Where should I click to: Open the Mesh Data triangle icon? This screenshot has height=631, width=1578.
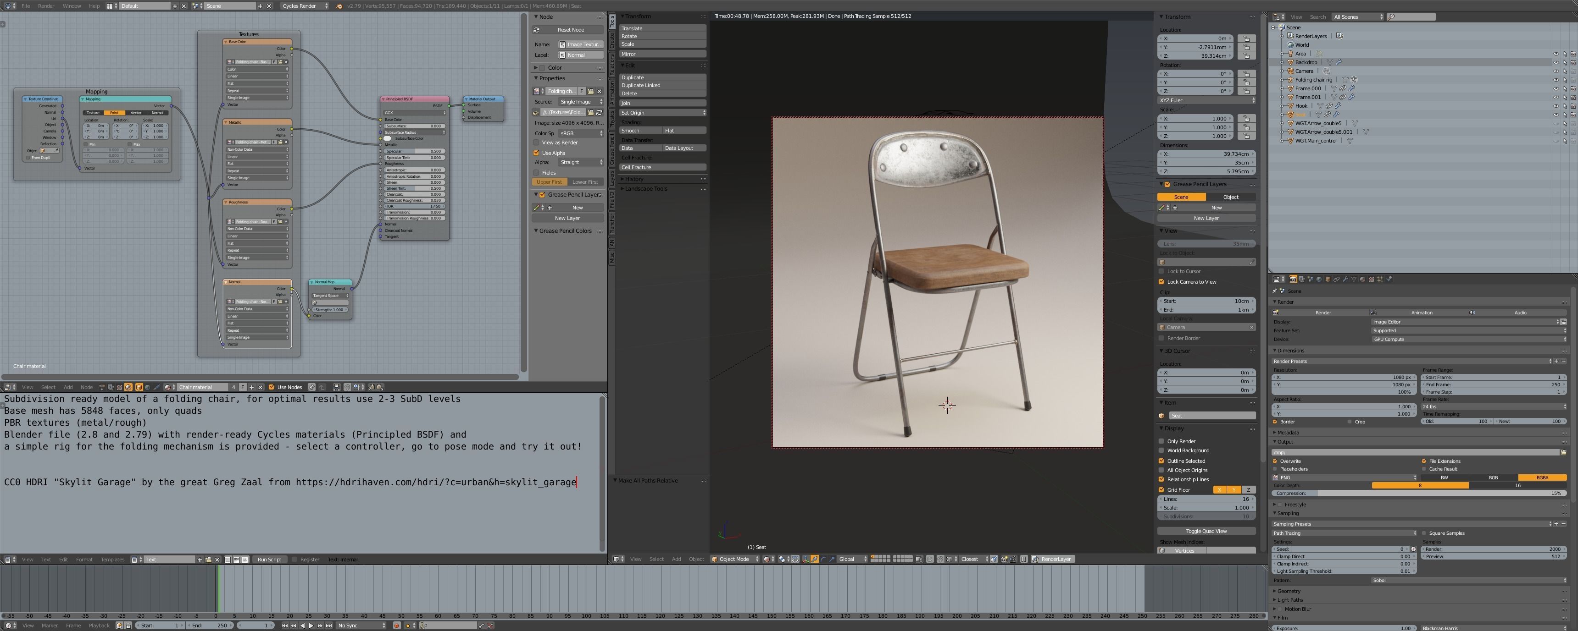click(1354, 279)
